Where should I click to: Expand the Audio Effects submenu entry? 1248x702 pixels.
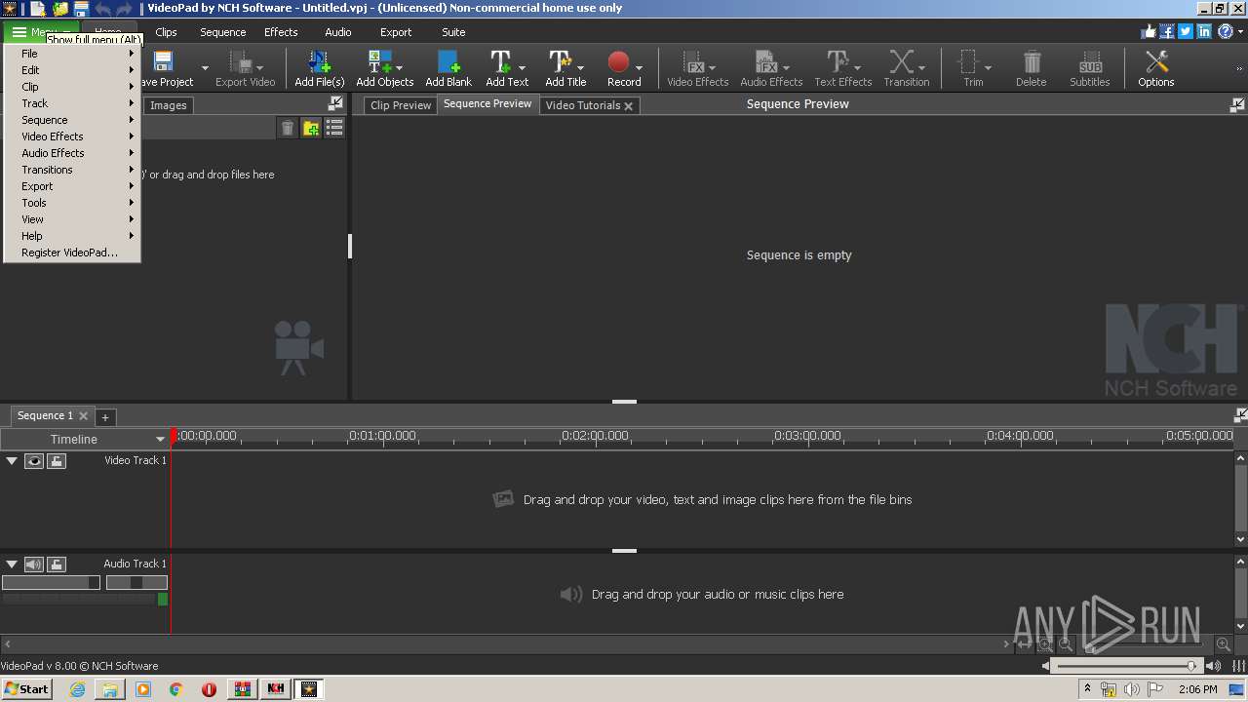[x=73, y=153]
